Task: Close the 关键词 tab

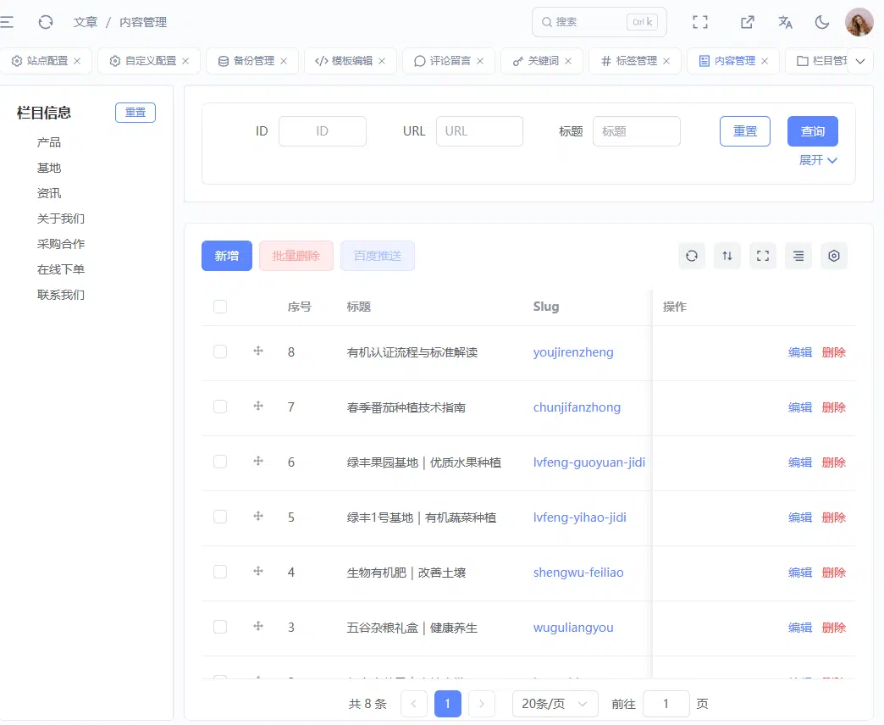Action: pyautogui.click(x=568, y=61)
